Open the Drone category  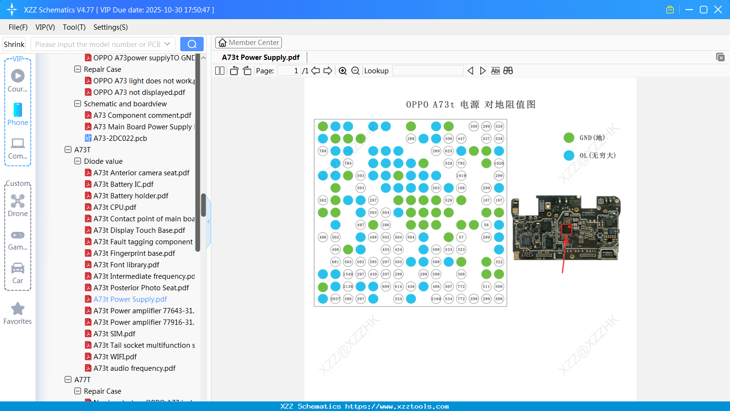(x=18, y=205)
